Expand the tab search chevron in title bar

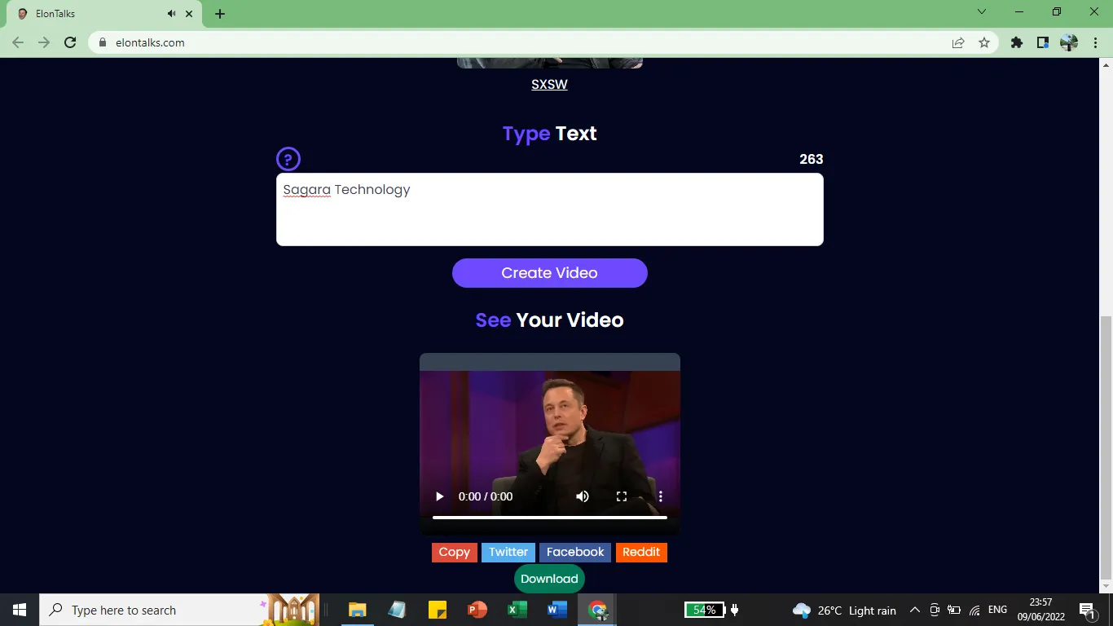(x=982, y=12)
